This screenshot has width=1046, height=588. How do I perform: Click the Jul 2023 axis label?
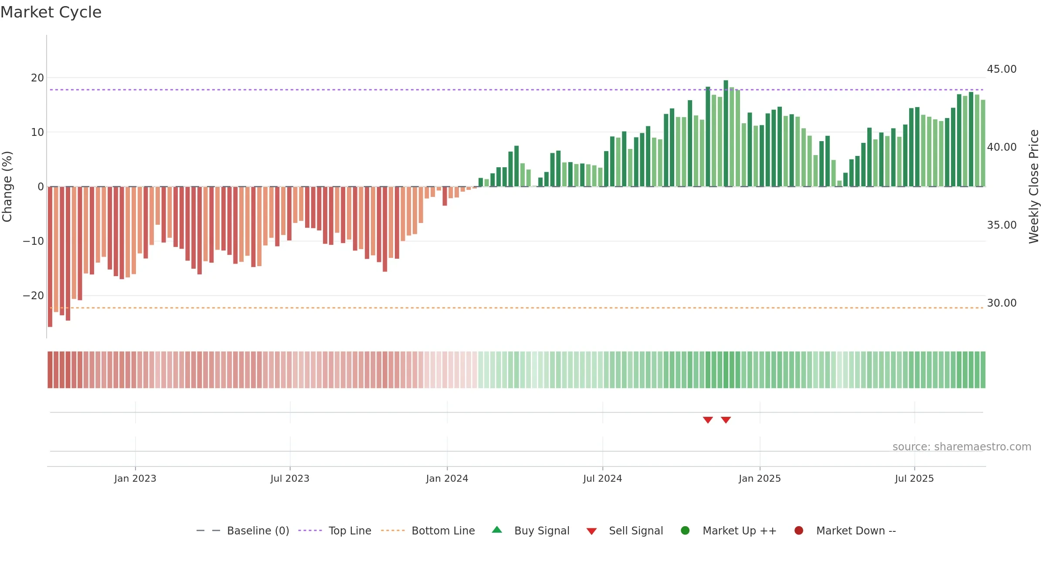[290, 479]
